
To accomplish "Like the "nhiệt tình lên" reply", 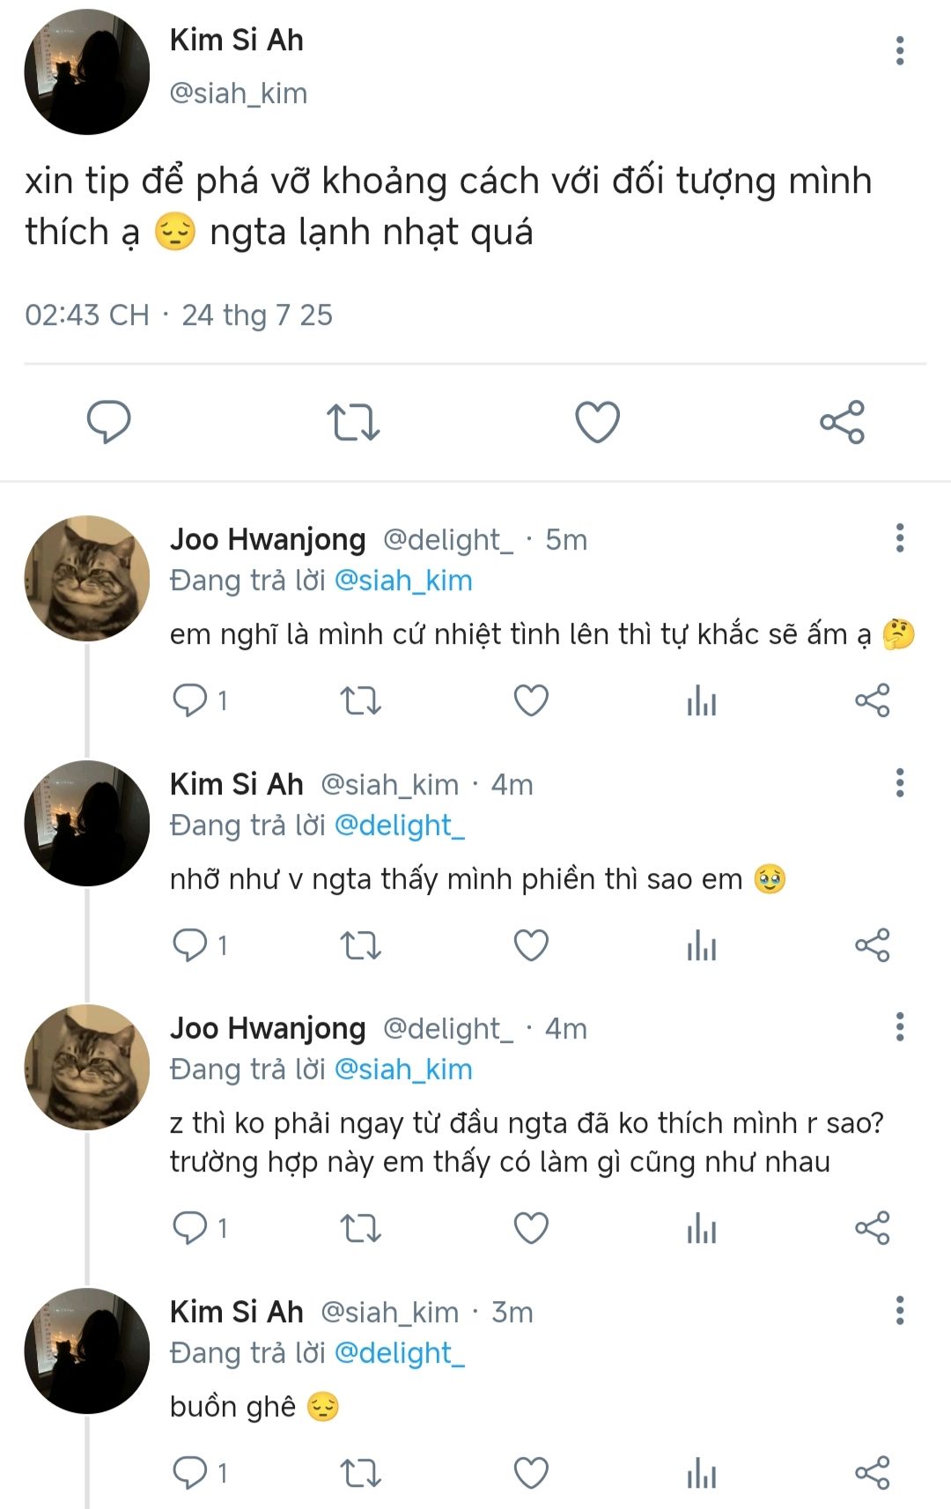I will pyautogui.click(x=531, y=701).
